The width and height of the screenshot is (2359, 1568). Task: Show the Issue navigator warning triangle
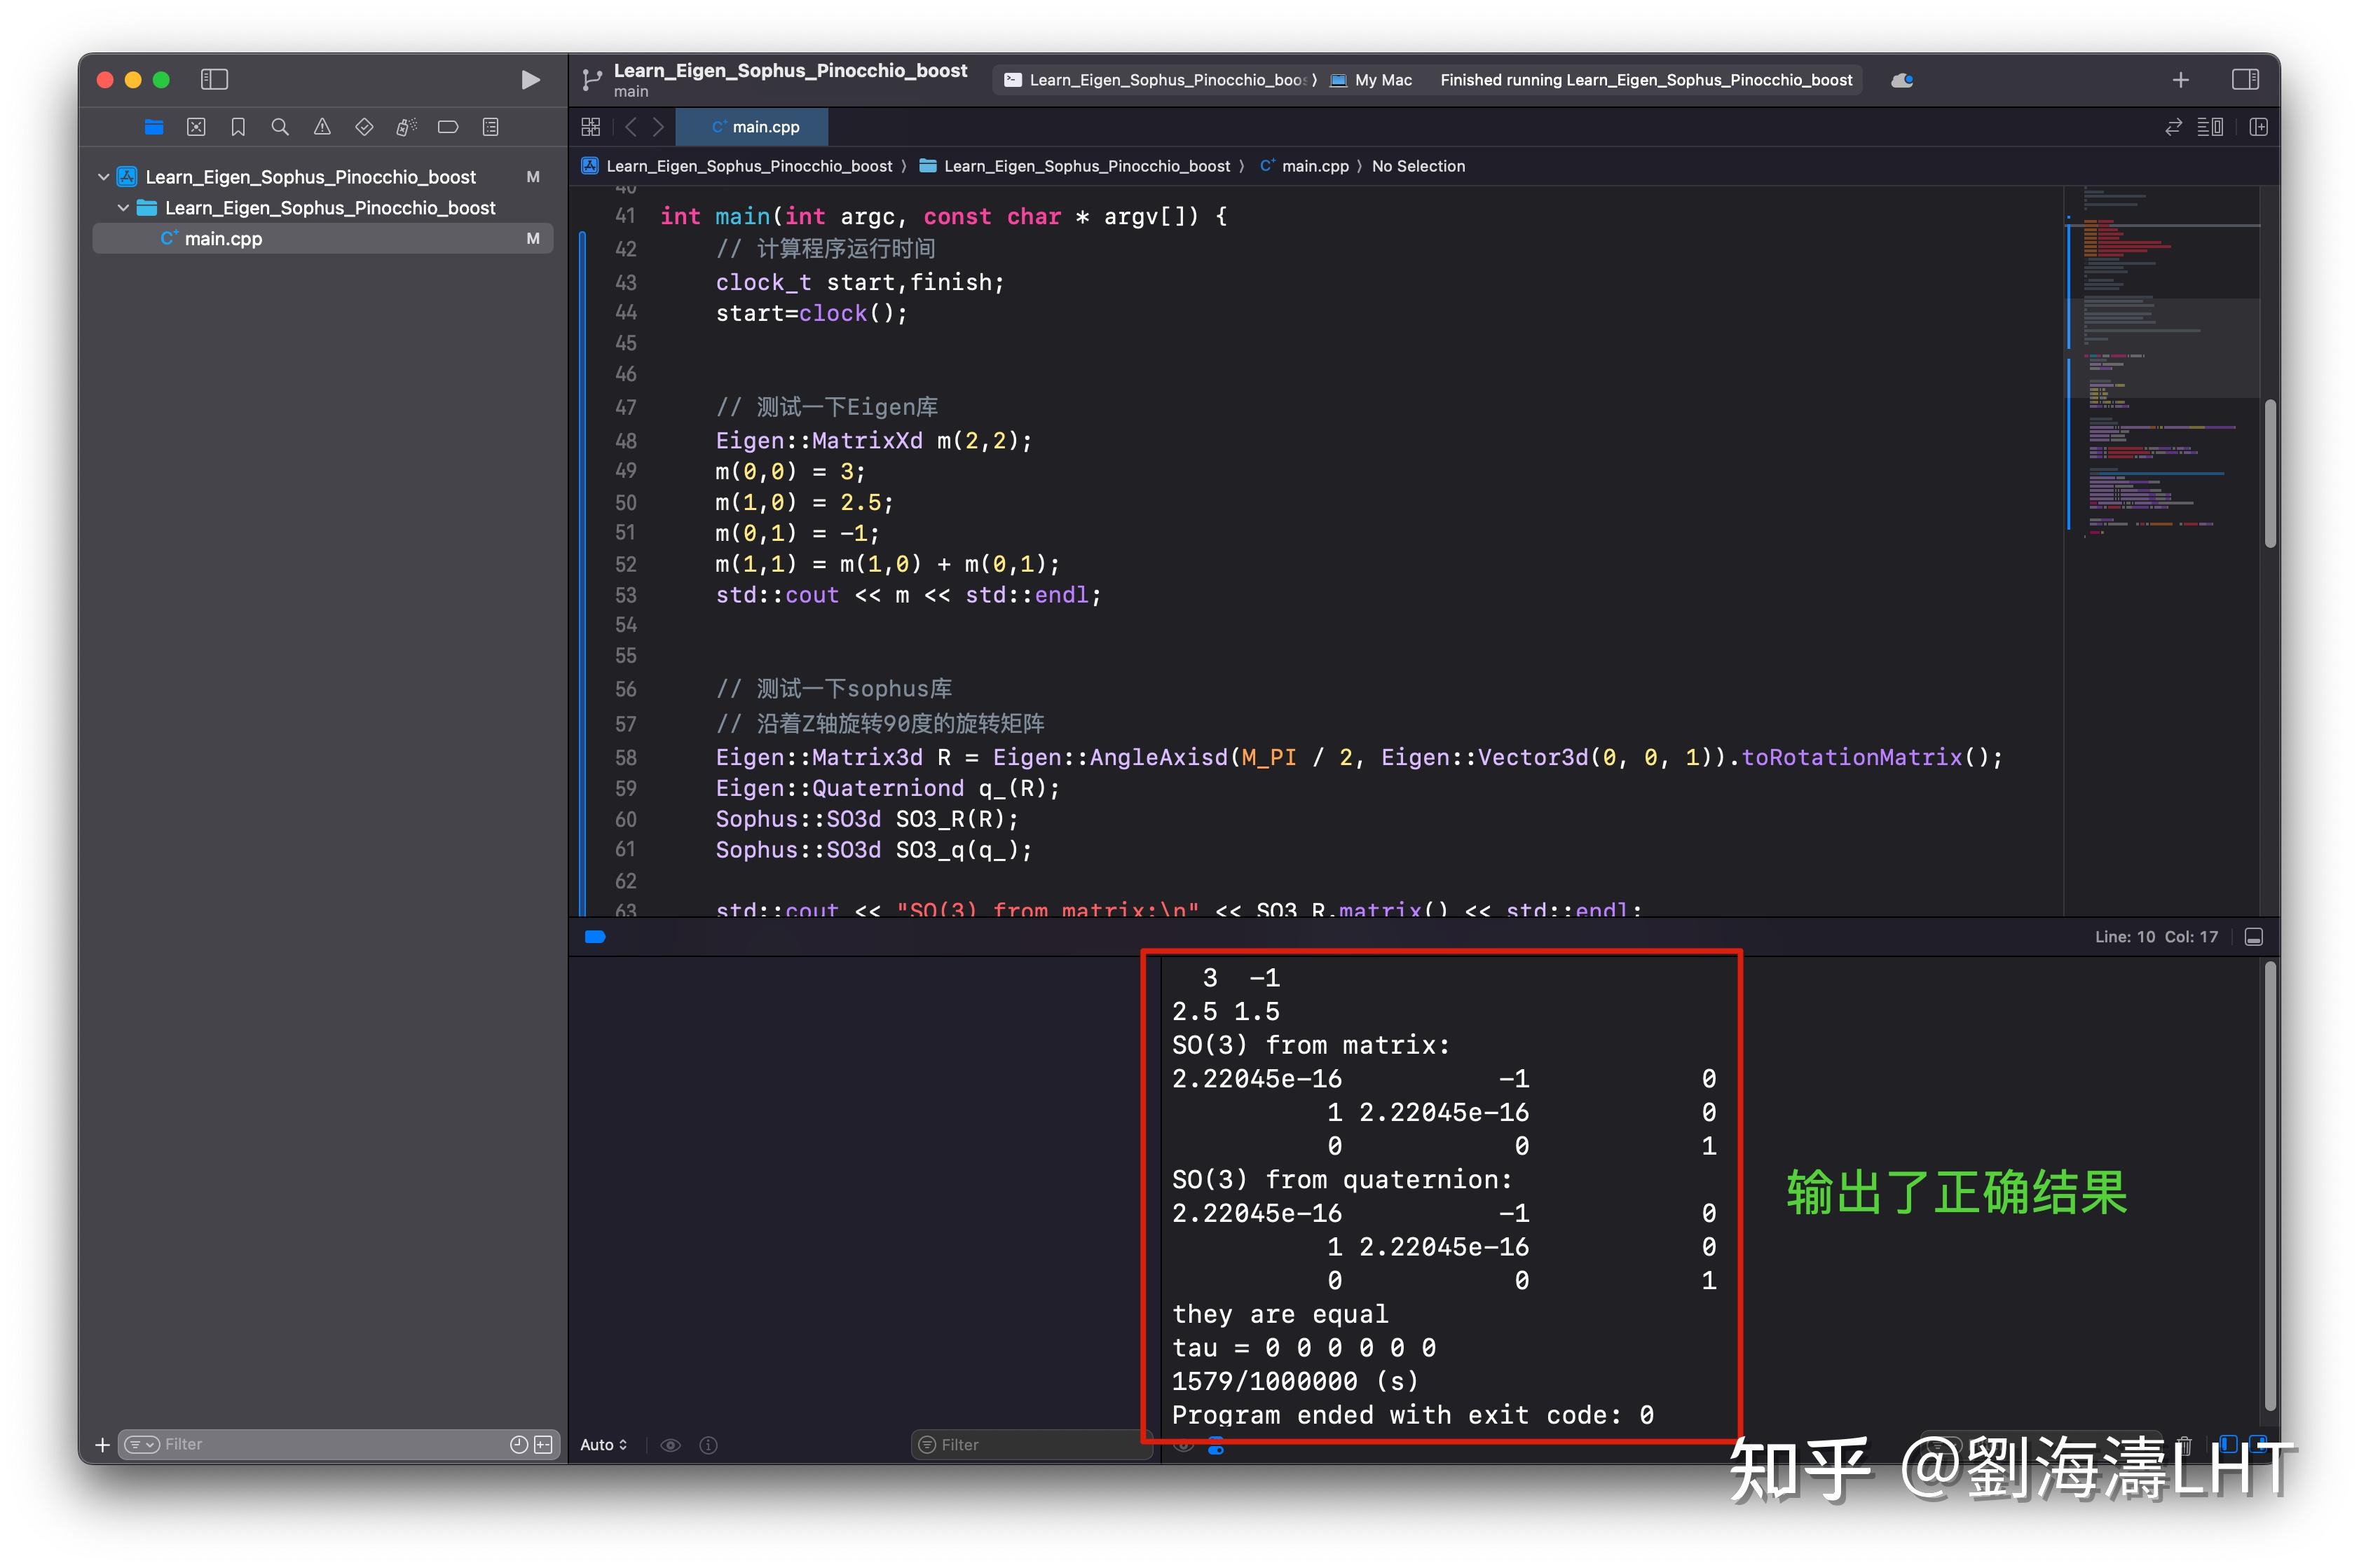[322, 127]
